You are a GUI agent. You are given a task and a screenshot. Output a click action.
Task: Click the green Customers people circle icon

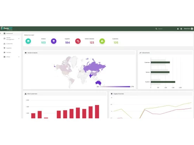click(102, 41)
